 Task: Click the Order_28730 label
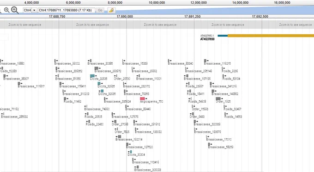[122, 79]
